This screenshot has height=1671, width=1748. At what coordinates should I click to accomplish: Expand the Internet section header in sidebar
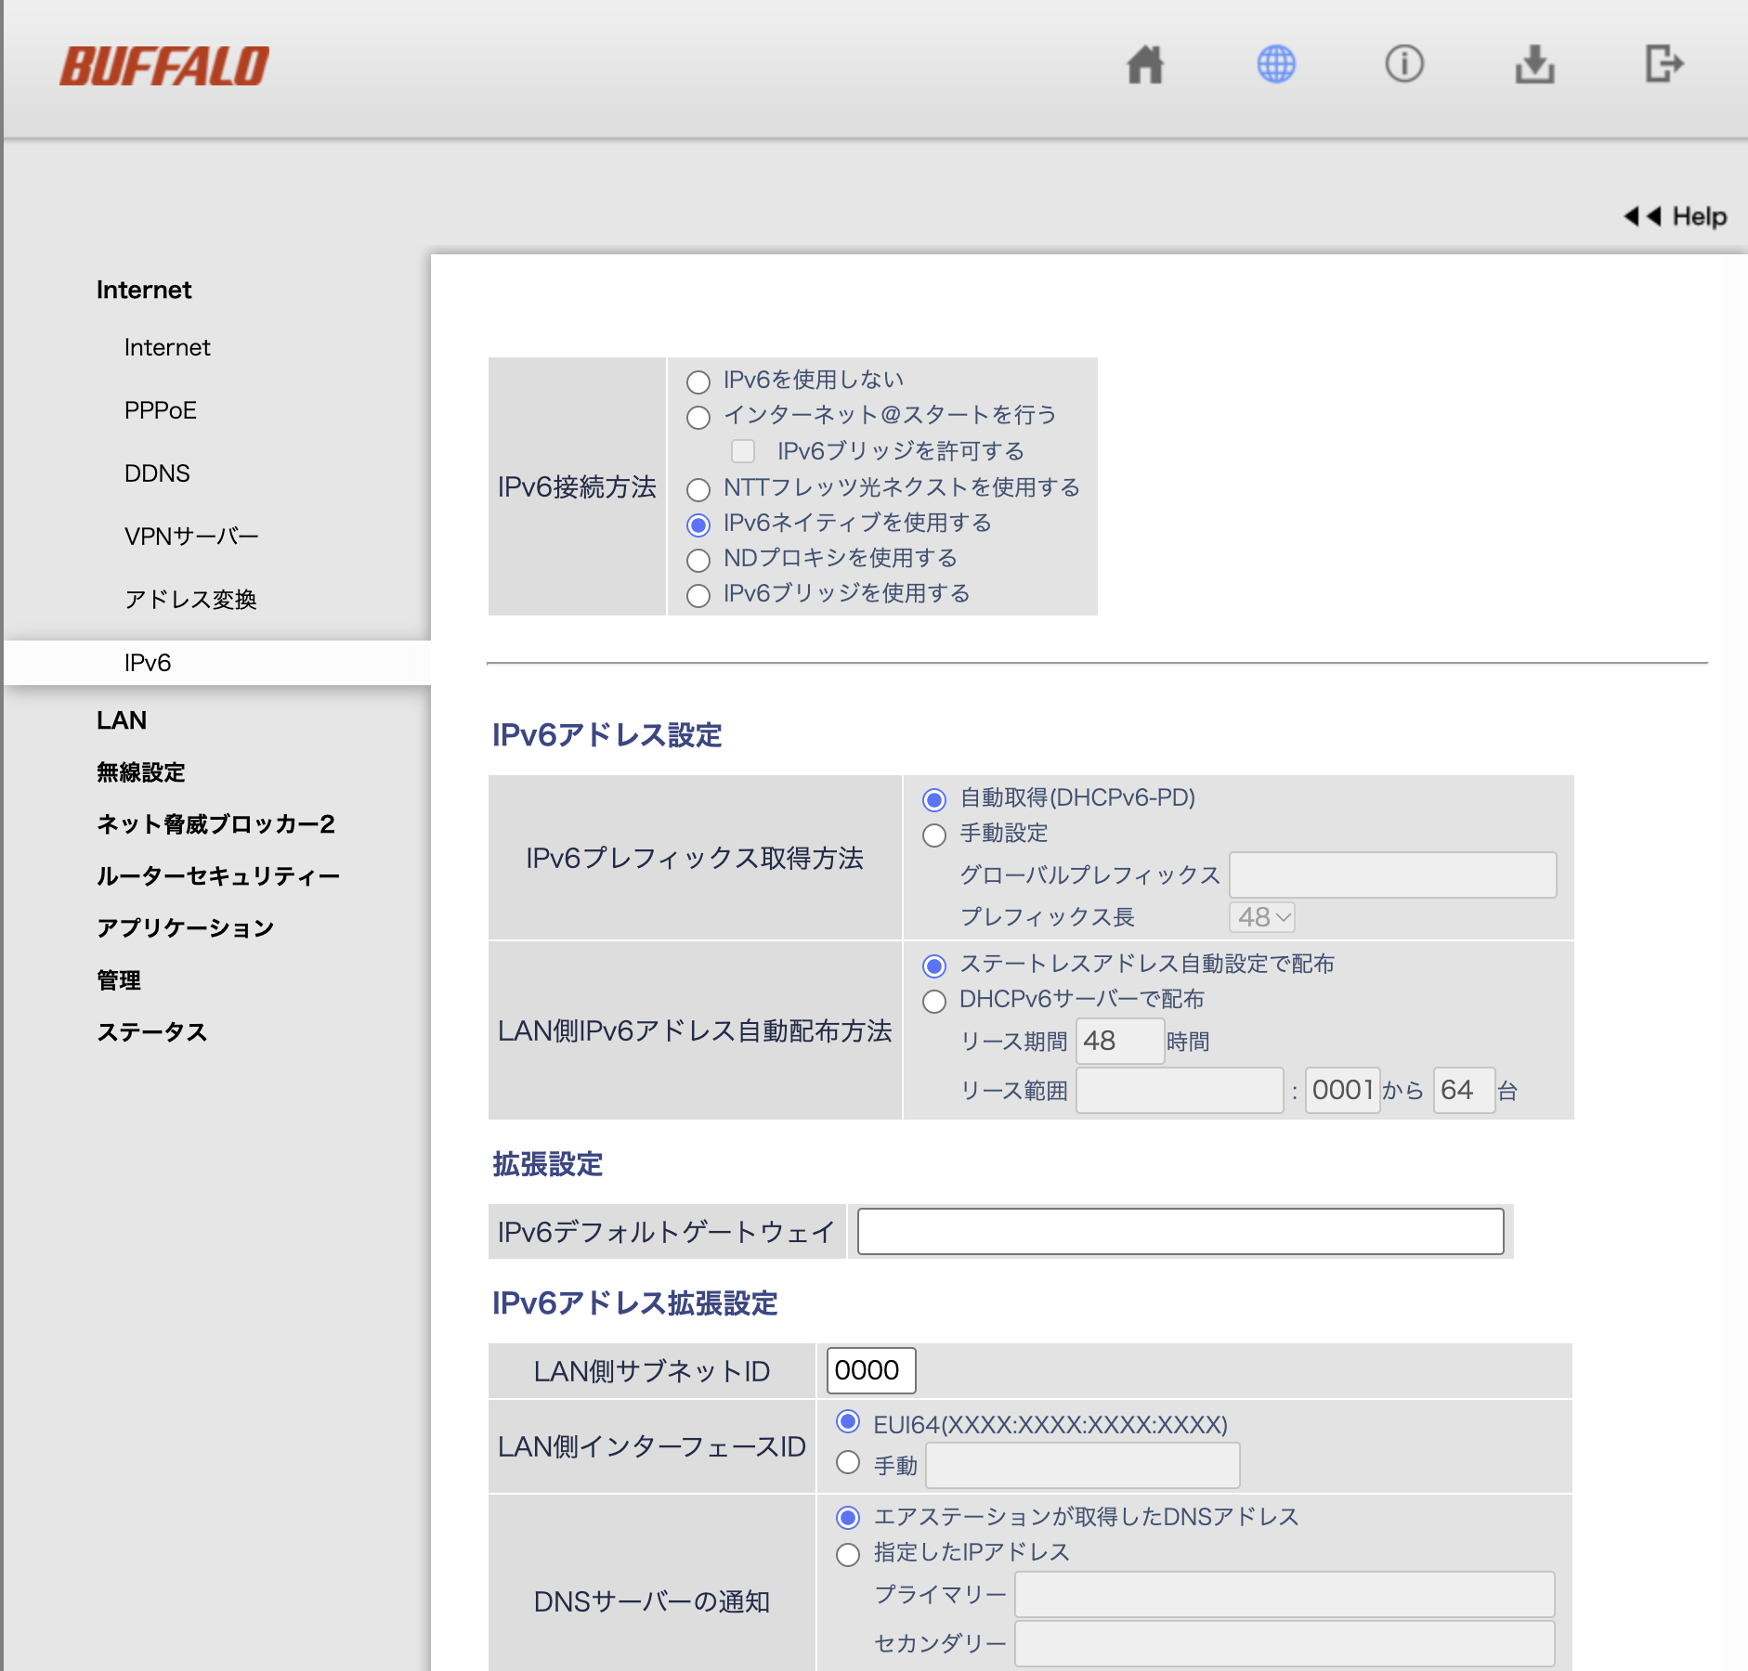[144, 290]
